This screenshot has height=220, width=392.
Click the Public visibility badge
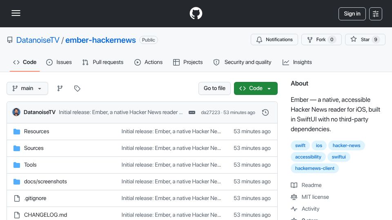pyautogui.click(x=149, y=40)
